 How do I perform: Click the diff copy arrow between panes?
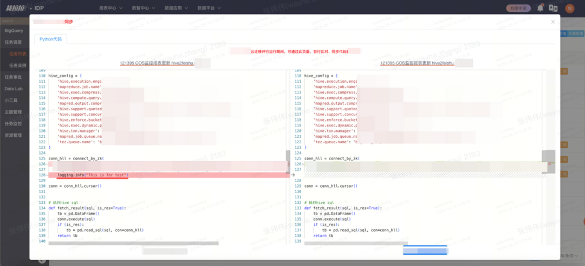(292, 175)
